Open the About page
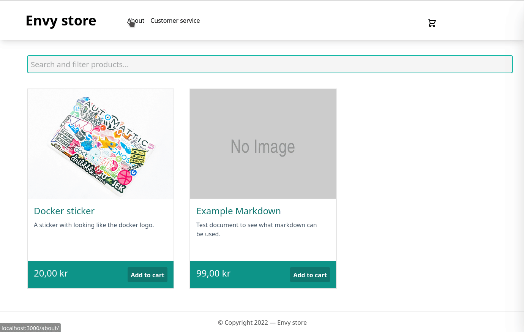524x332 pixels. click(x=136, y=21)
